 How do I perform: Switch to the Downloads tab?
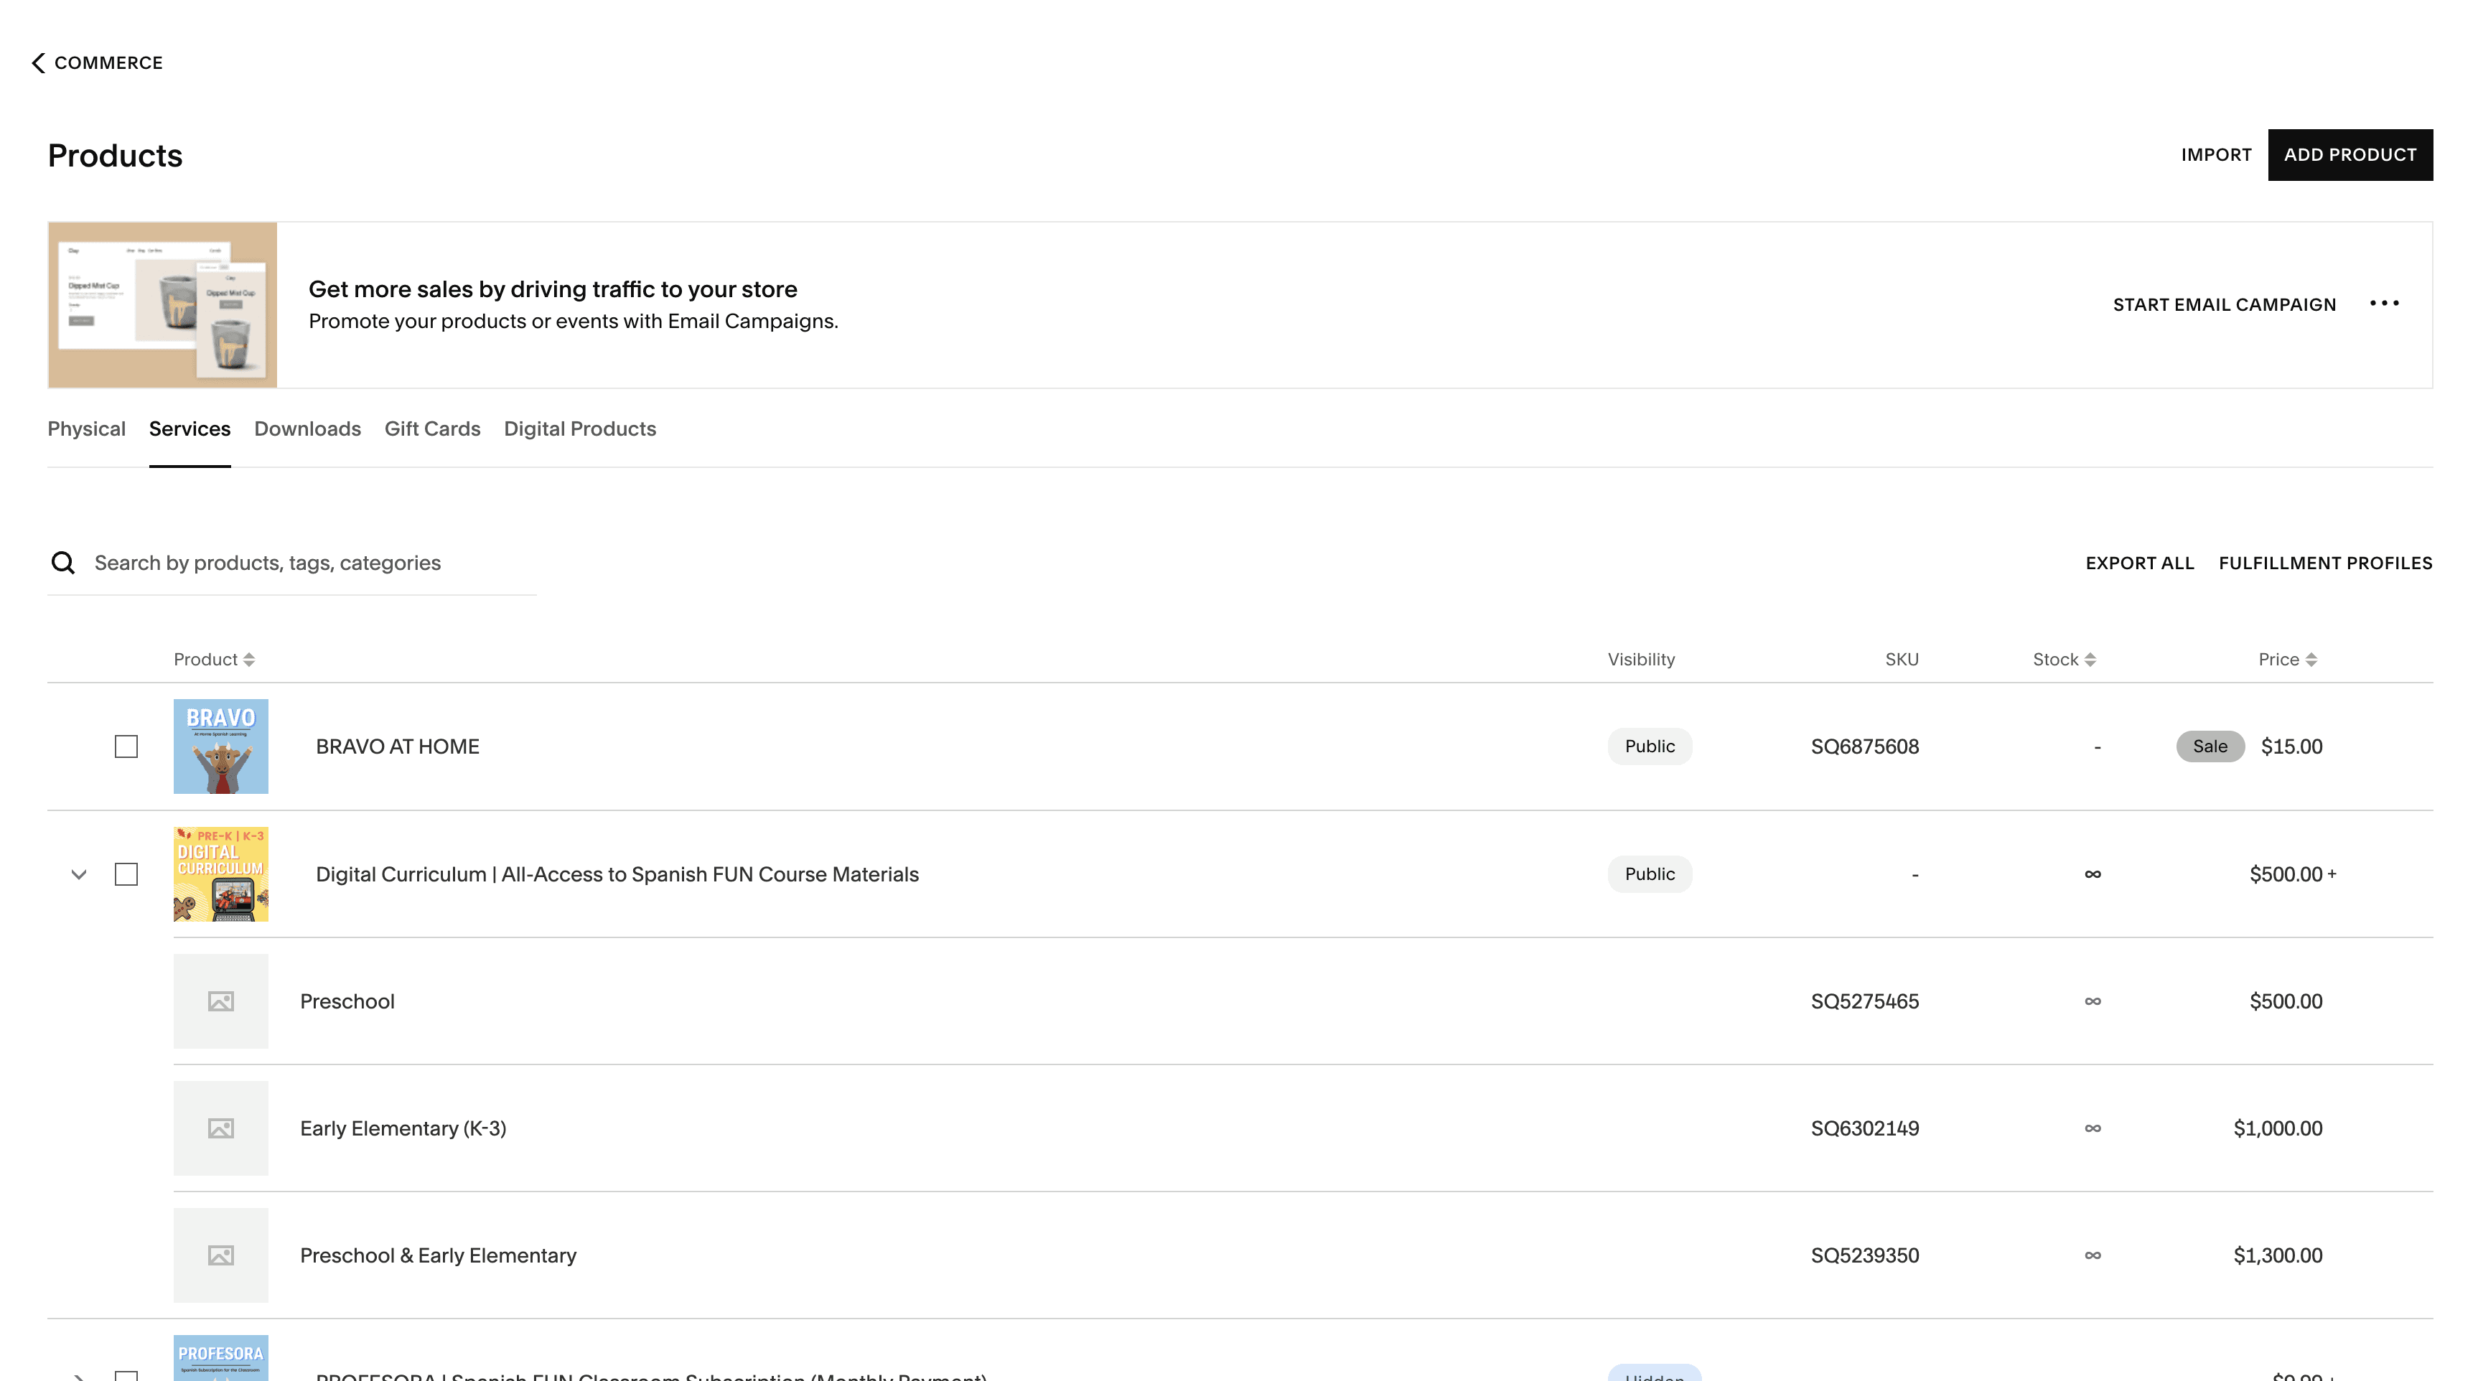tap(307, 429)
